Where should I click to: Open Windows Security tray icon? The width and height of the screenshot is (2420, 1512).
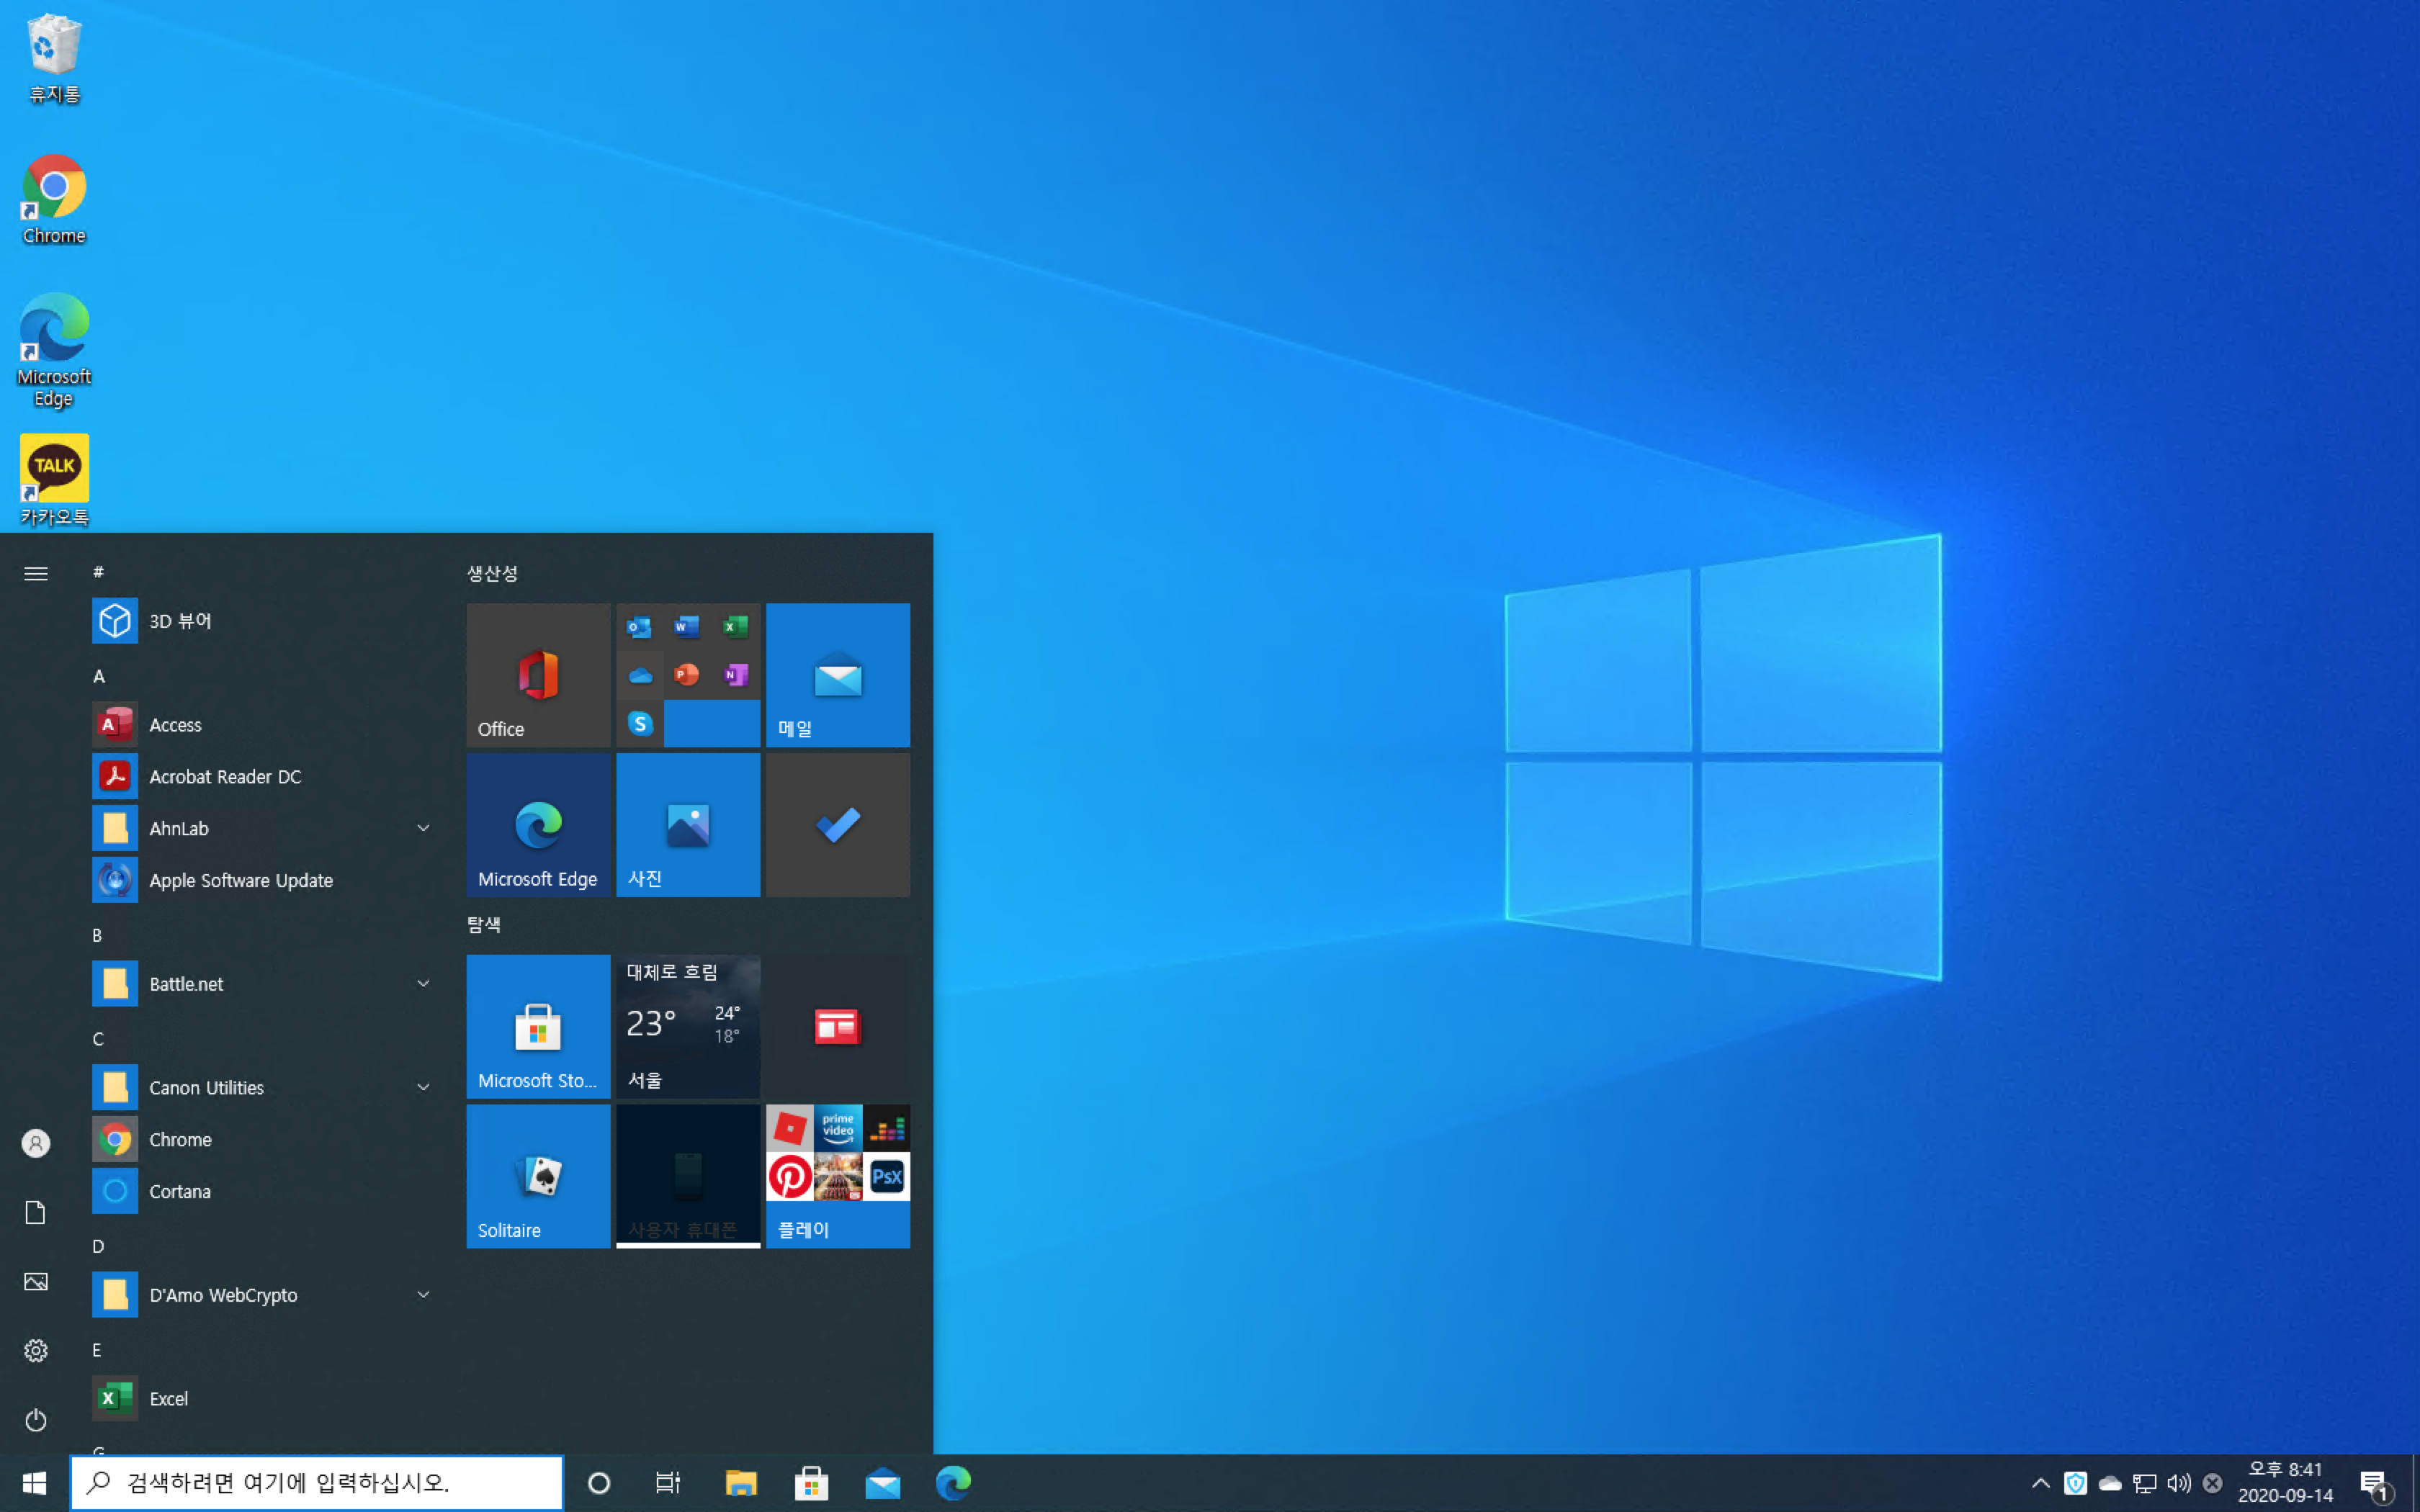coord(2075,1483)
